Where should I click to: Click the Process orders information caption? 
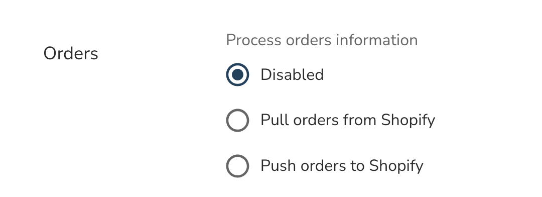click(x=322, y=40)
